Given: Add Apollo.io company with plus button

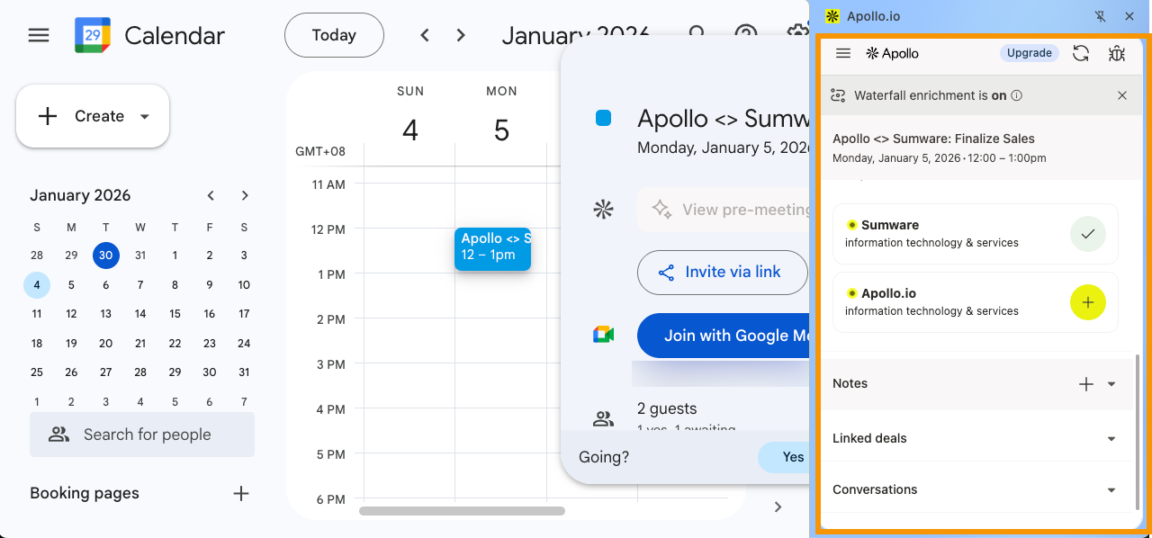Looking at the screenshot, I should click(x=1087, y=302).
